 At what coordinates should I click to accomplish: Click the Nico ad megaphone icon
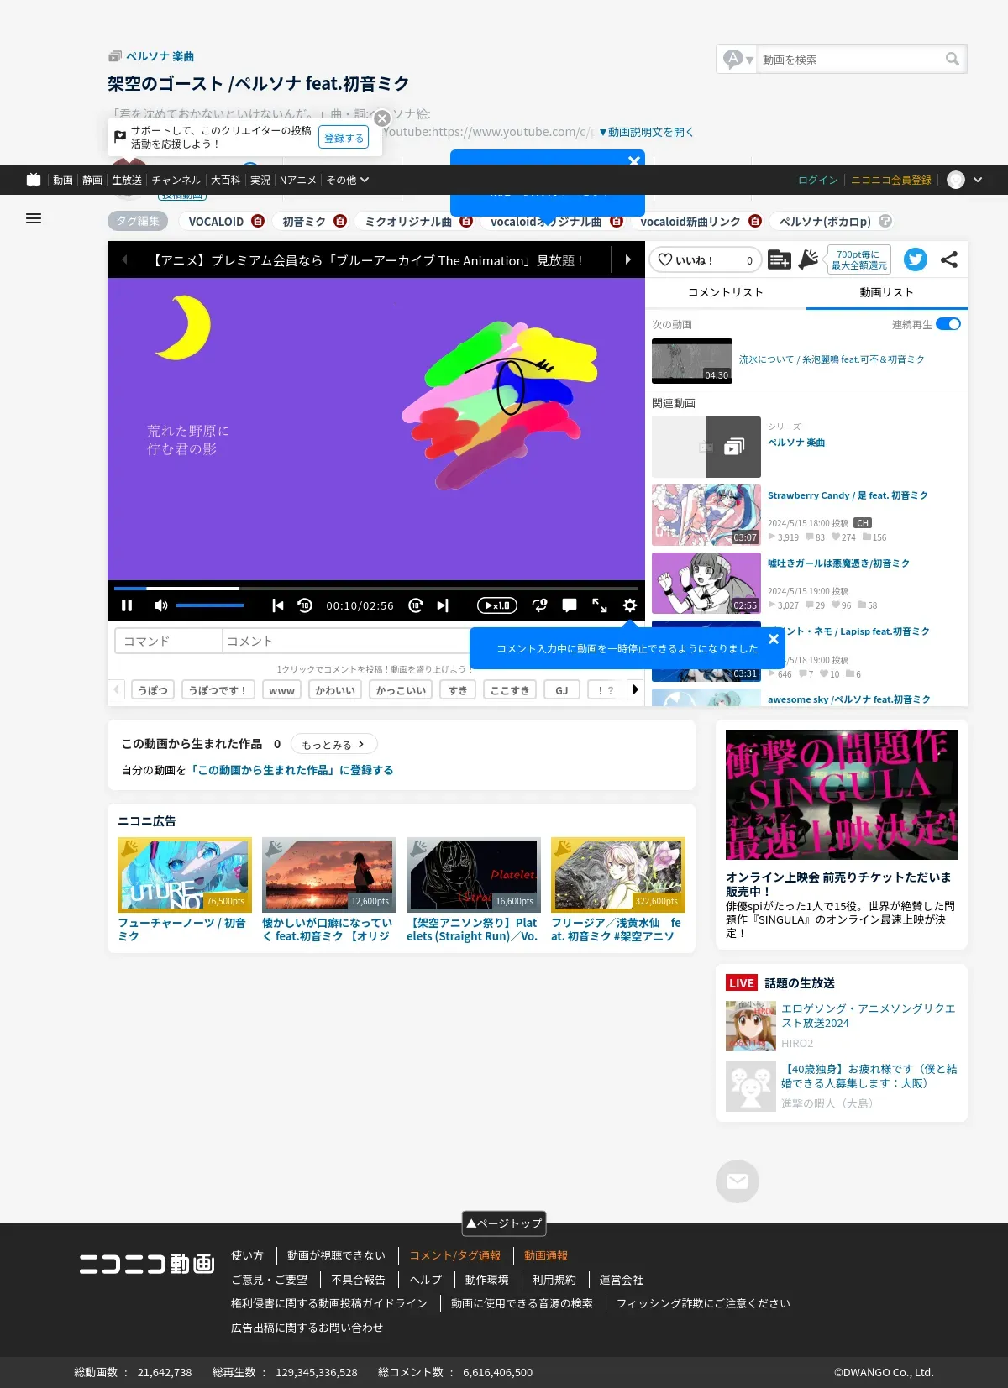pos(809,259)
